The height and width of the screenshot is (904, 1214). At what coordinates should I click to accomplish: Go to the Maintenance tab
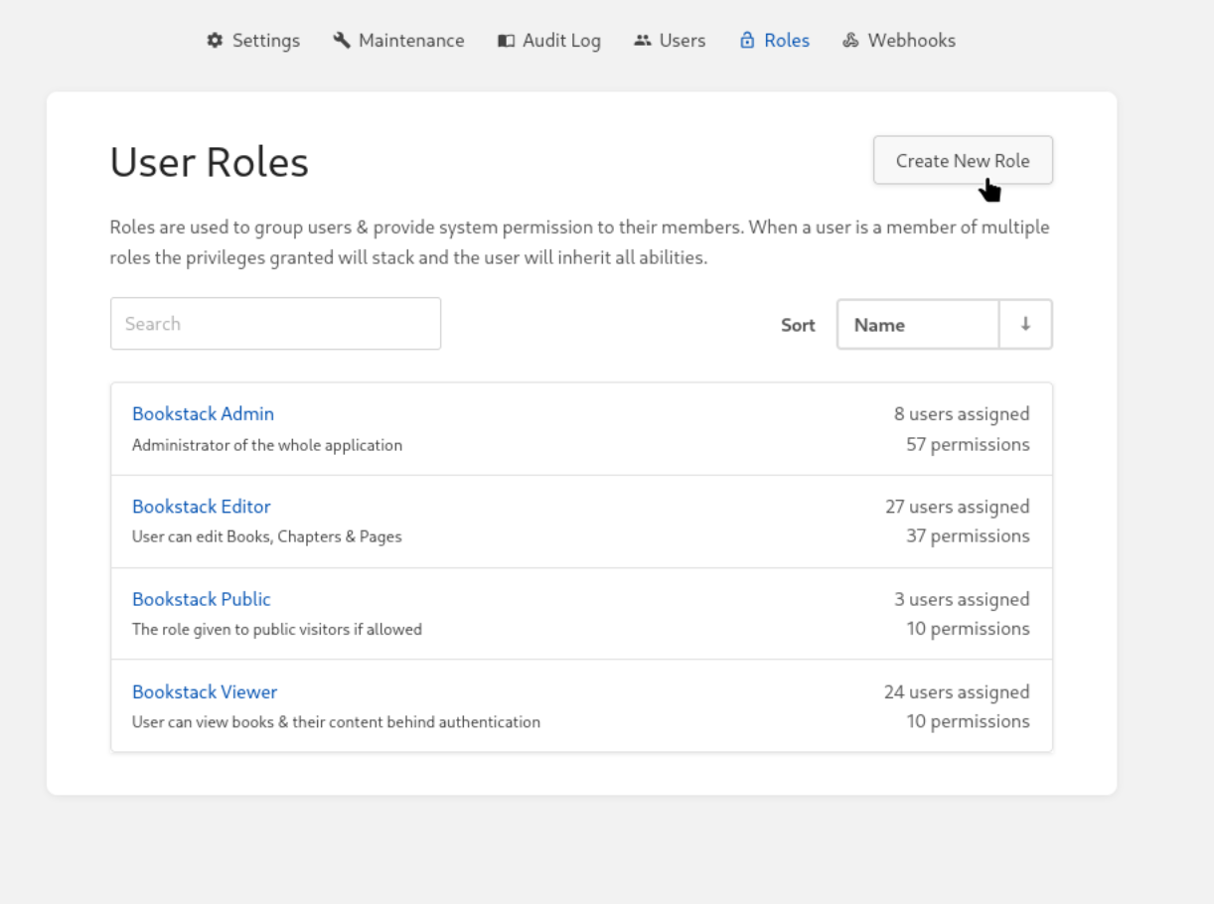point(398,41)
